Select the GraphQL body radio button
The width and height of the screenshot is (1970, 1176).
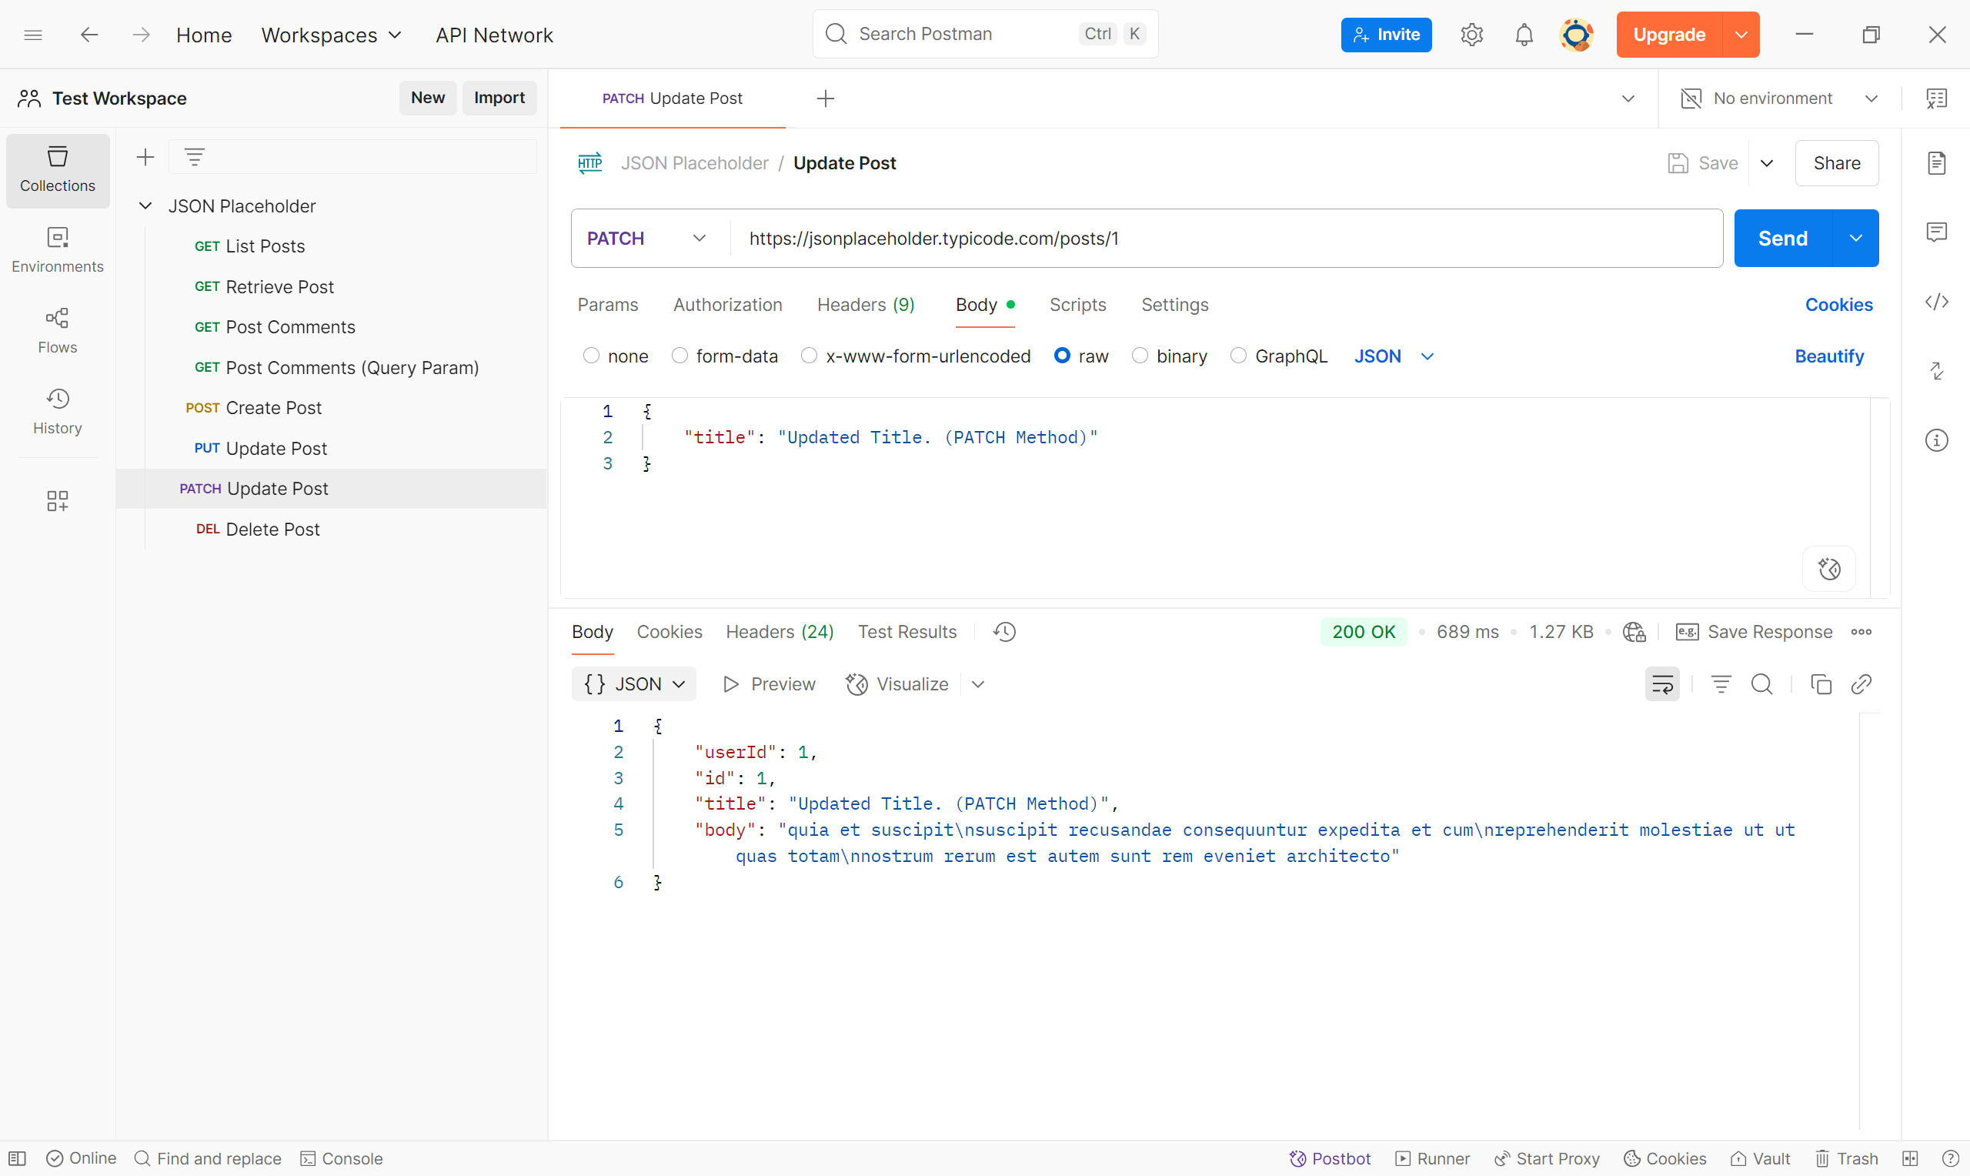point(1238,356)
